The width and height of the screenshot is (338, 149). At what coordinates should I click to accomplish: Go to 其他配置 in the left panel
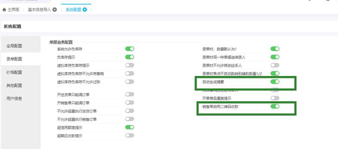tap(14, 85)
